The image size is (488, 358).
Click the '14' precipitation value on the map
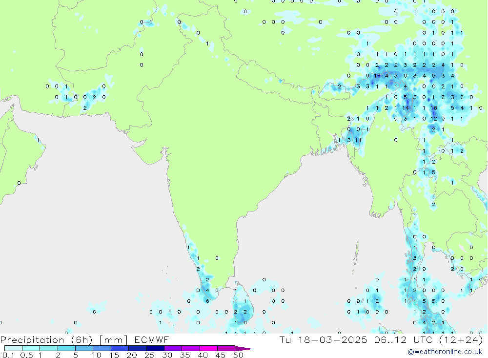coord(406,108)
